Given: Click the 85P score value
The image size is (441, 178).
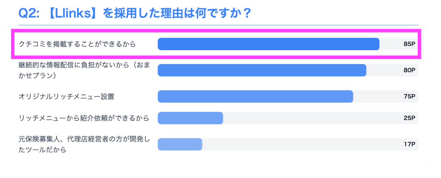Looking at the screenshot, I should click(409, 44).
